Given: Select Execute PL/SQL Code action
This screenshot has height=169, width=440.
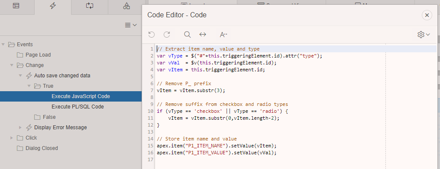Looking at the screenshot, I should click(x=78, y=106).
